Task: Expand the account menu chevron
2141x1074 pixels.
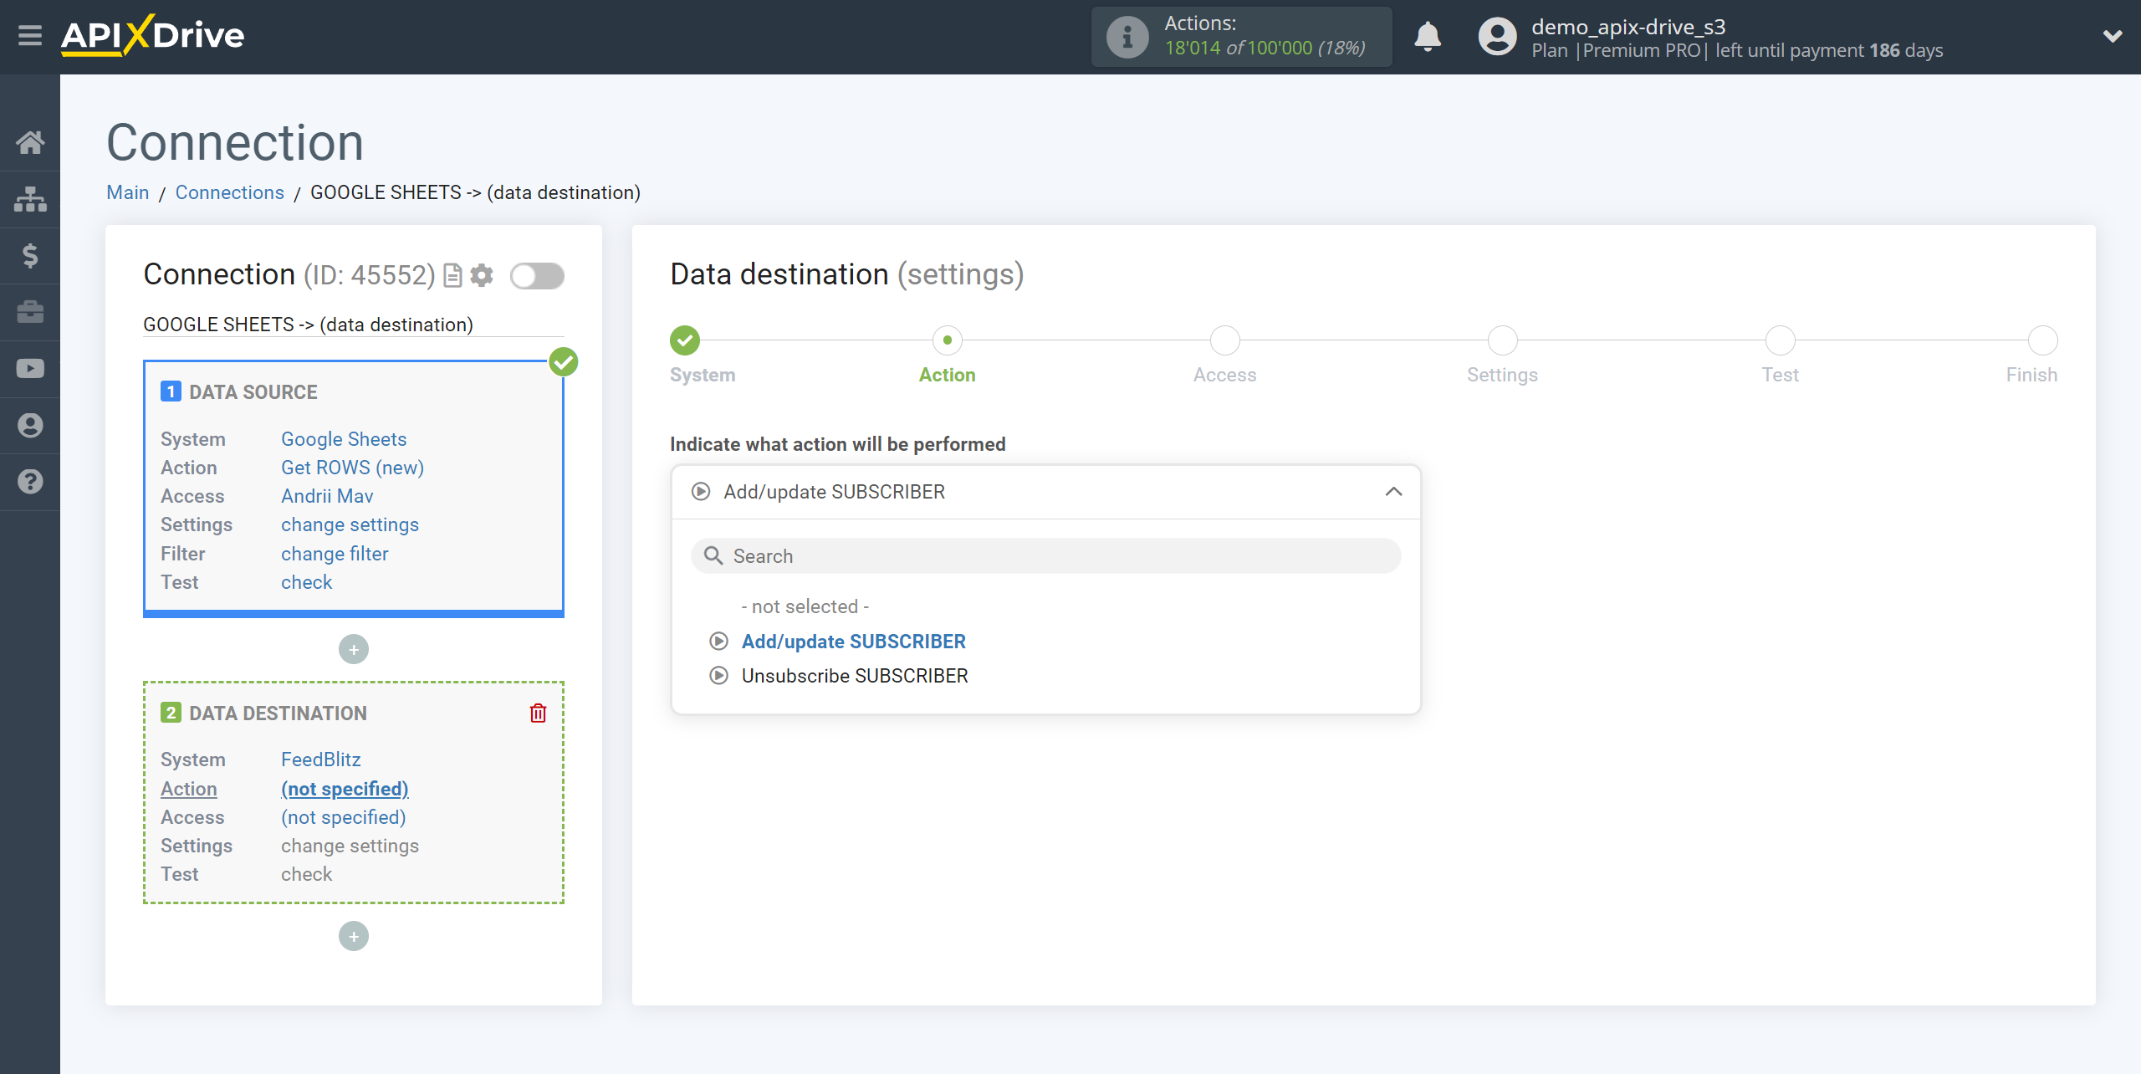Action: (2113, 36)
